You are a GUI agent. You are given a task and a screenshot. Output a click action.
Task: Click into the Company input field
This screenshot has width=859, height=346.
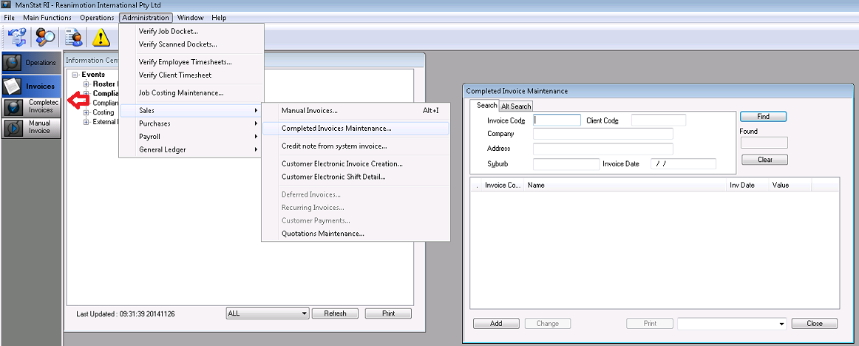click(602, 134)
